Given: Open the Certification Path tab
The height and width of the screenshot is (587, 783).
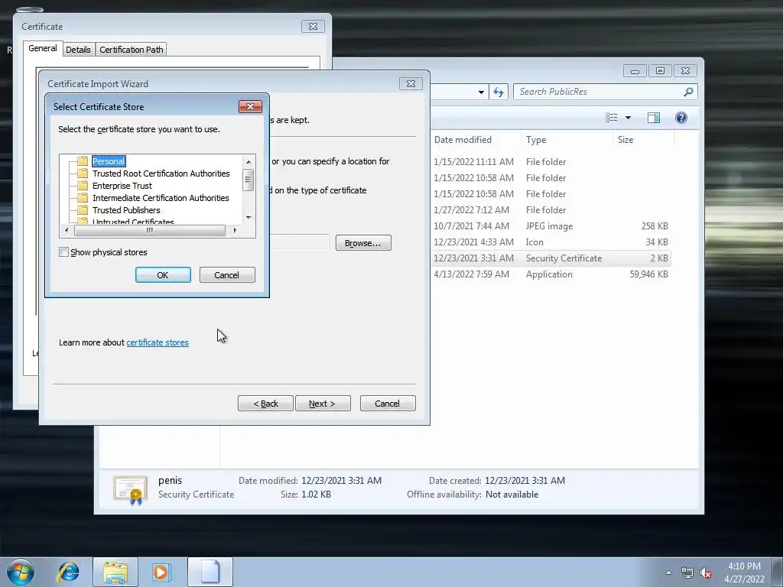Looking at the screenshot, I should click(132, 50).
